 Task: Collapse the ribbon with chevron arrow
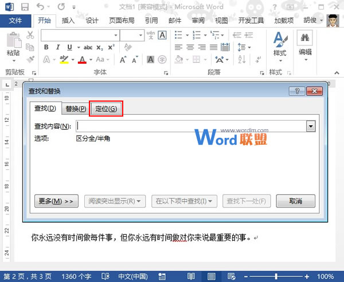337,72
